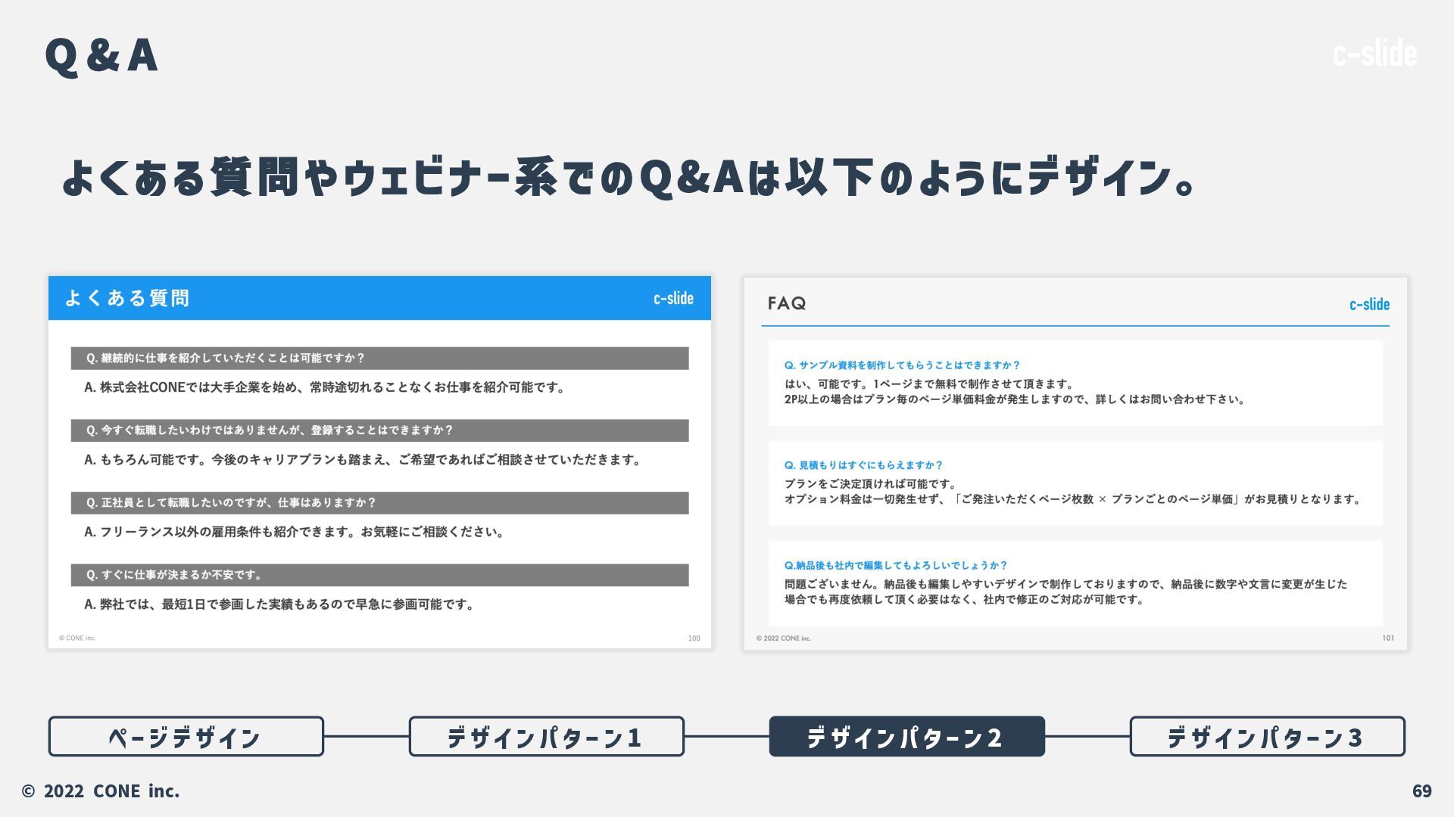Image resolution: width=1454 pixels, height=817 pixels.
Task: Switch to the デザインパターン3 tab
Action: click(1267, 736)
